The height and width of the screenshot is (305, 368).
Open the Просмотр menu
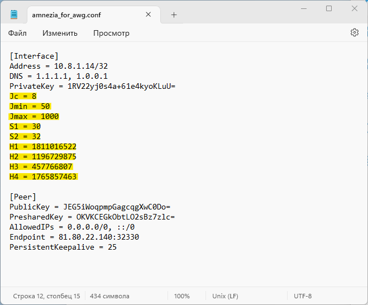(x=111, y=33)
